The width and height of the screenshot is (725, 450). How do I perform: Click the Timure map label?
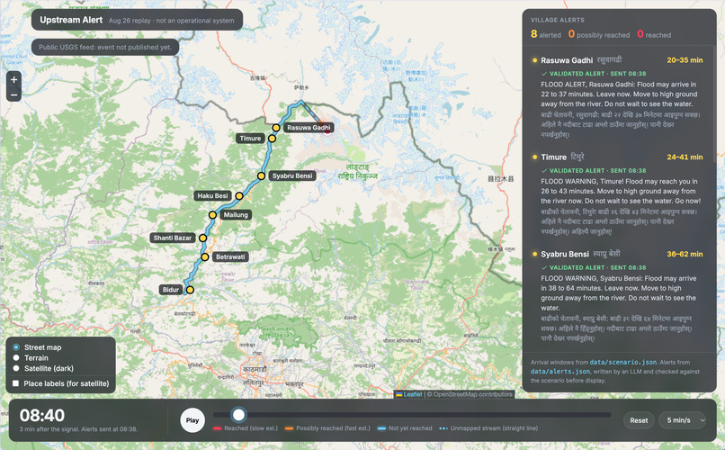(x=250, y=139)
